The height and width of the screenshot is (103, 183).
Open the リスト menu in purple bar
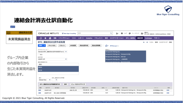point(74,38)
